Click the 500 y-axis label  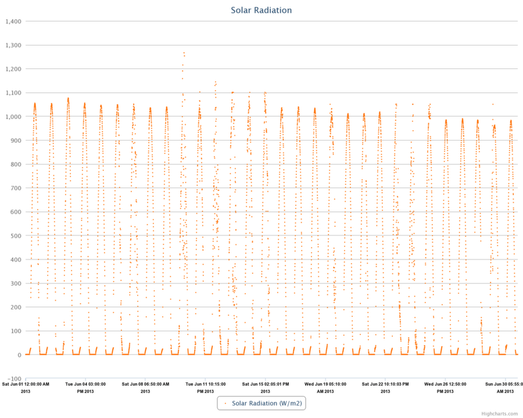tap(16, 236)
